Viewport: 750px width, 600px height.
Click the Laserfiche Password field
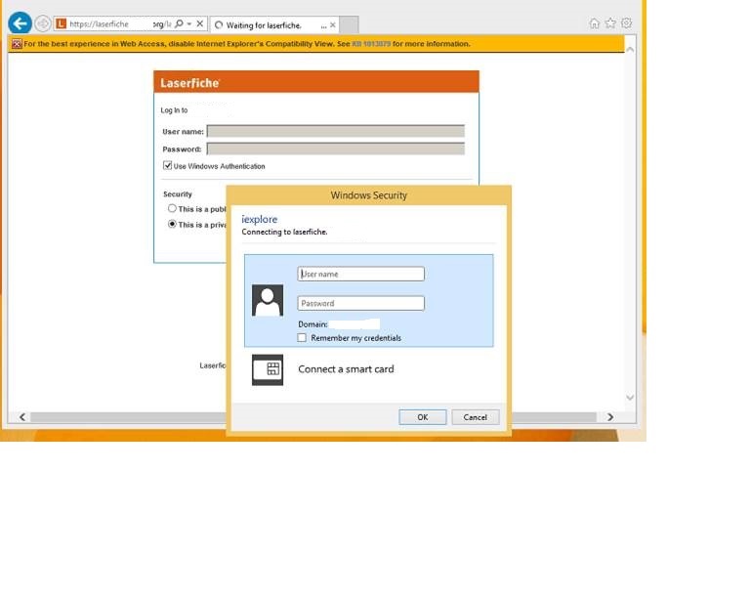tap(335, 149)
